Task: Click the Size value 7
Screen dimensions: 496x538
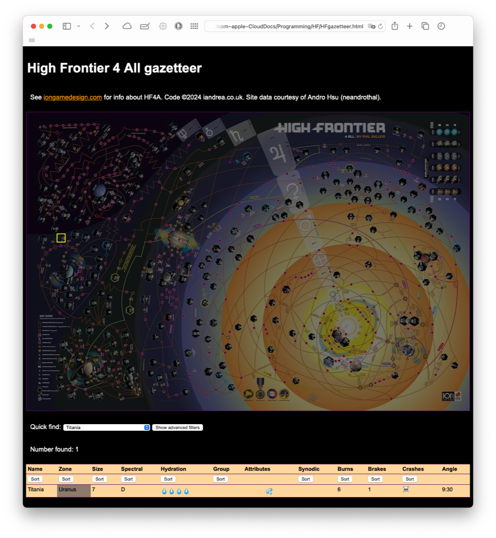Action: click(94, 490)
